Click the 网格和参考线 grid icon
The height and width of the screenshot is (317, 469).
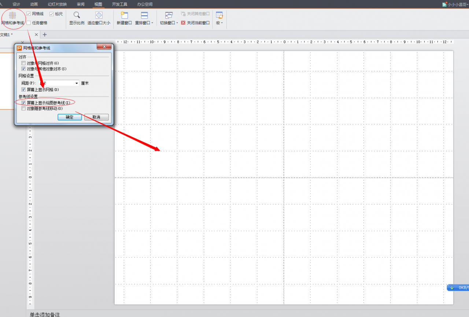[12, 15]
